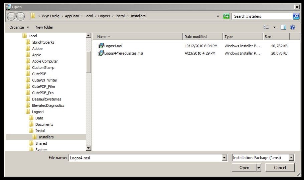
Task: Toggle the preview pane icon
Action: (x=283, y=27)
